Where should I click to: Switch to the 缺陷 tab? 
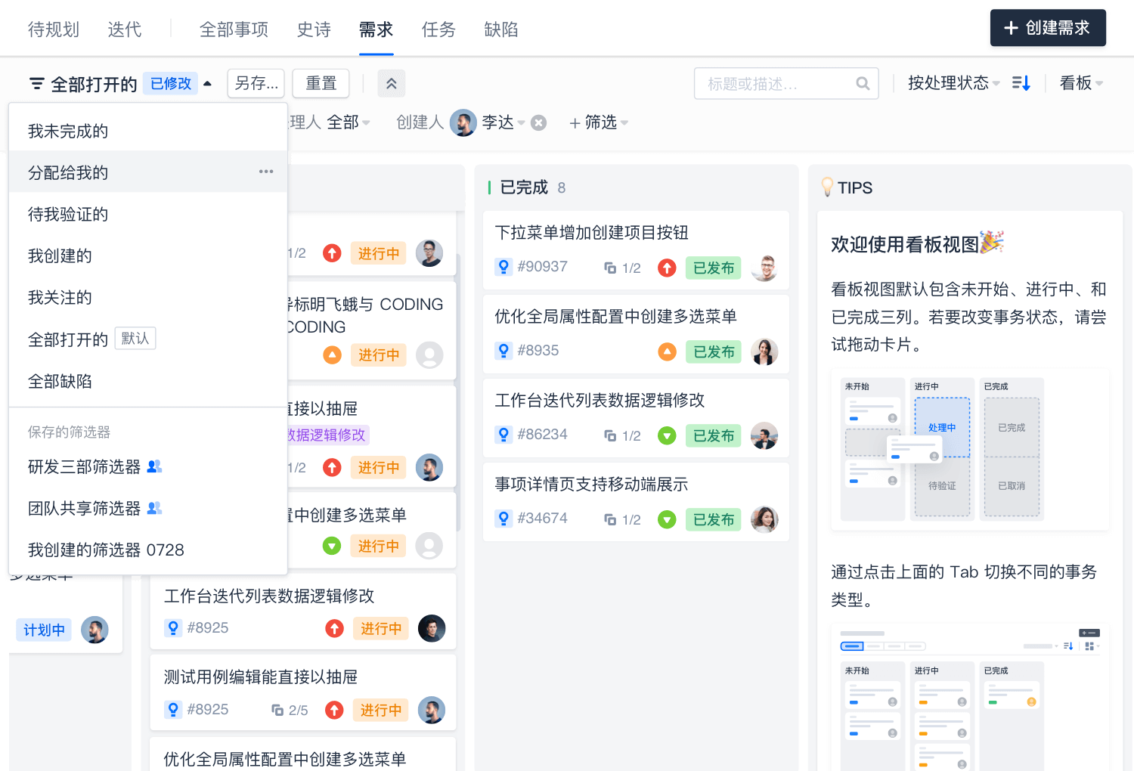coord(500,29)
